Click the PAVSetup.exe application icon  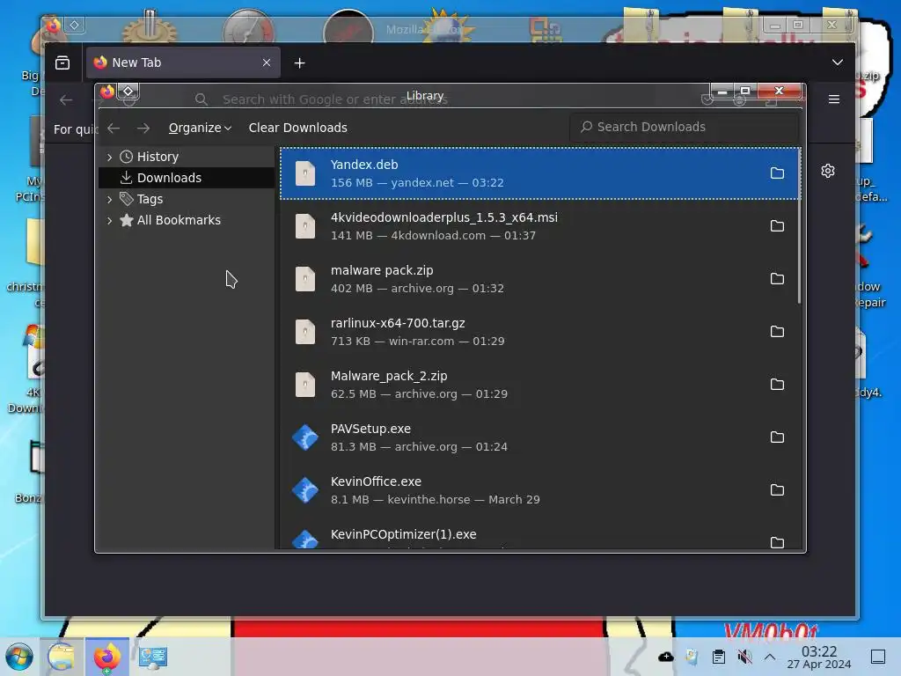pos(305,437)
